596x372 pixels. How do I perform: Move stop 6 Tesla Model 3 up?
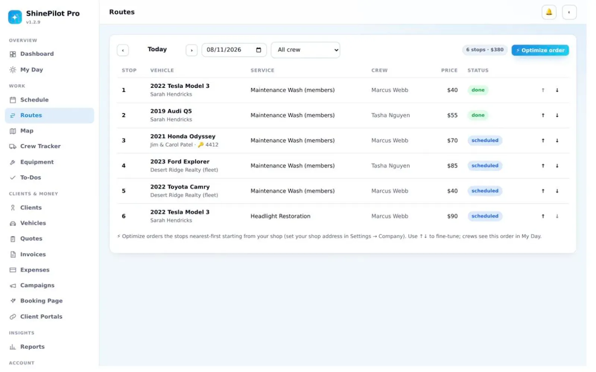click(x=543, y=216)
